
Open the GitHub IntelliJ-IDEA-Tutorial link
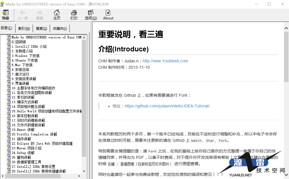167,106
